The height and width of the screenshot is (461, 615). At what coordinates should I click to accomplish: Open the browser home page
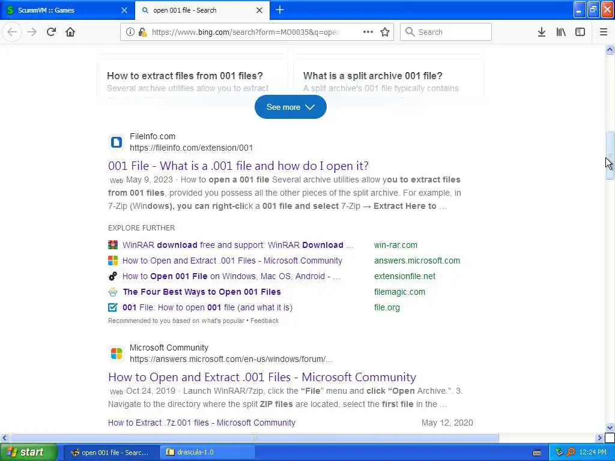(70, 32)
